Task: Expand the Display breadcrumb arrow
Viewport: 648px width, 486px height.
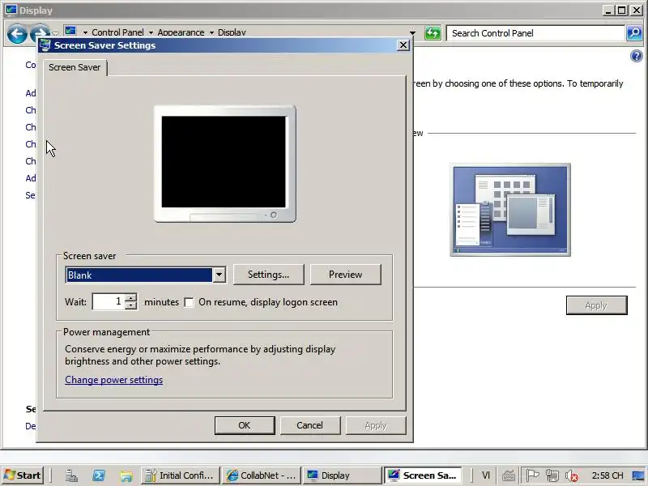Action: click(211, 32)
